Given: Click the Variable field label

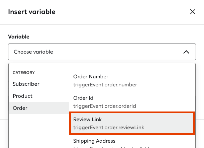Looking at the screenshot, I should [x=19, y=37].
